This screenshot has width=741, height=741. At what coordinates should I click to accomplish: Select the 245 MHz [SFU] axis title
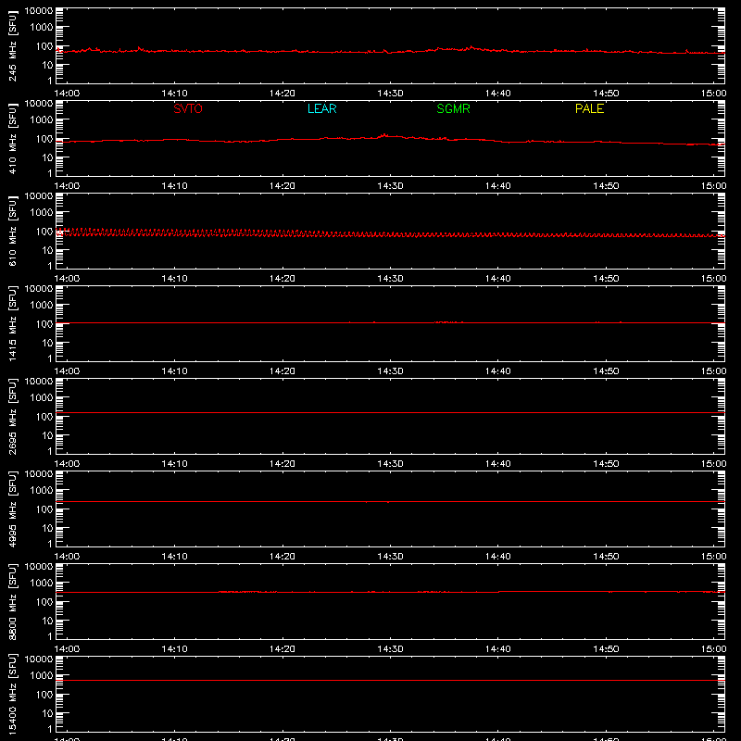pyautogui.click(x=13, y=46)
